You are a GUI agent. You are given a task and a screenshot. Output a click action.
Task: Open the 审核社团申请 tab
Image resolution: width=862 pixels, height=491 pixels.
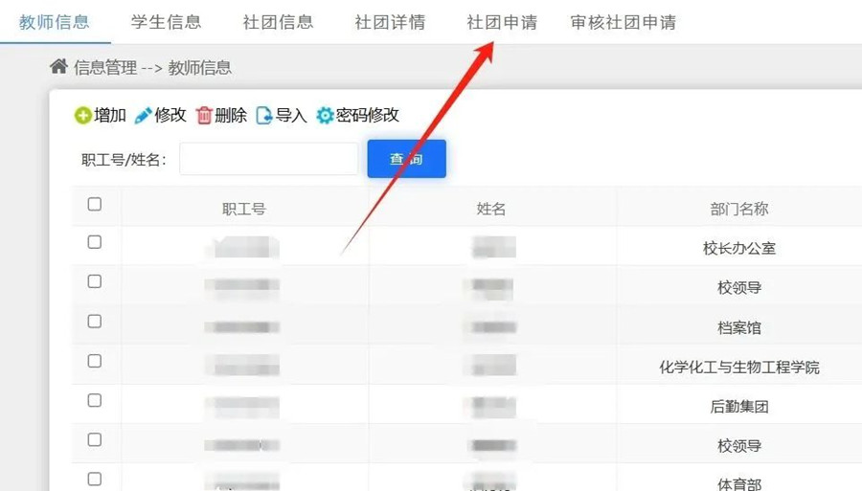click(623, 22)
